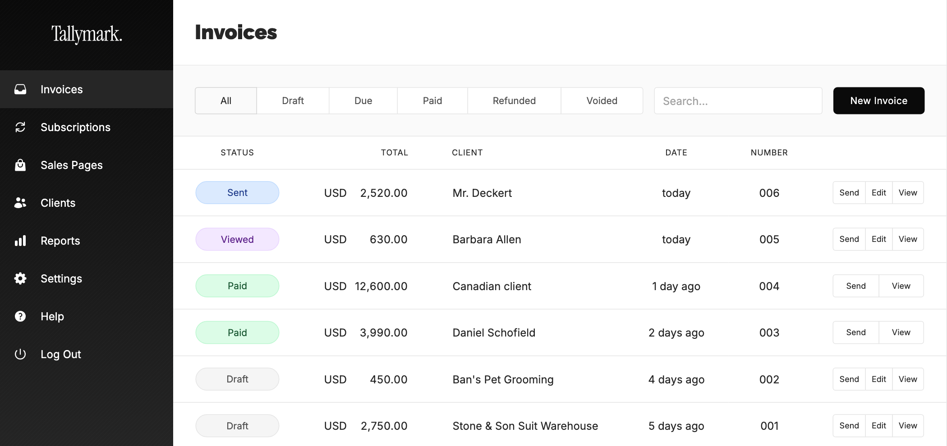The width and height of the screenshot is (947, 446).
Task: View Daniel Schofield's invoice 003
Action: pos(901,332)
